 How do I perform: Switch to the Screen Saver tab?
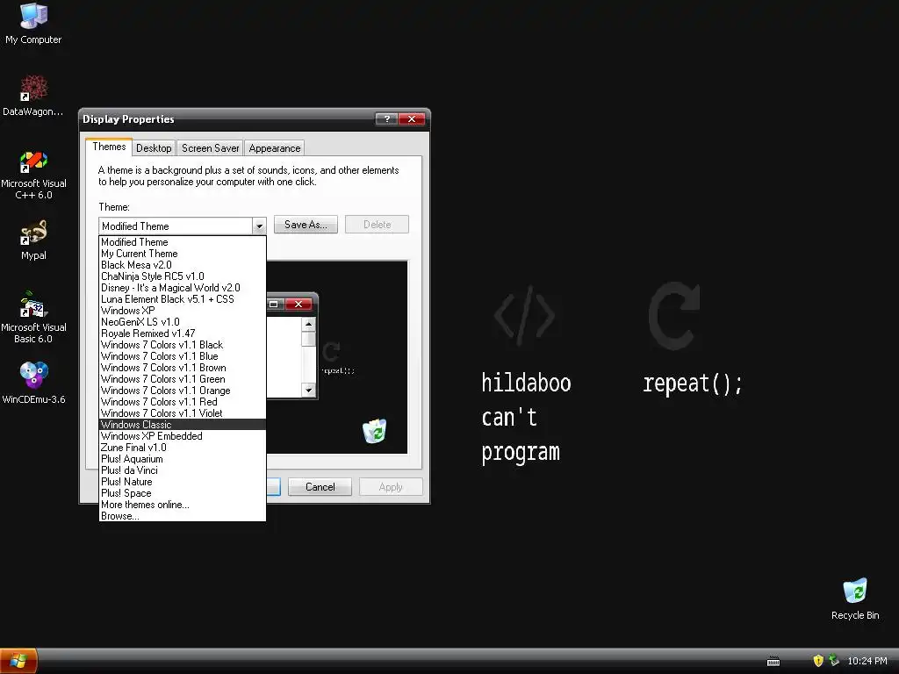coord(210,147)
